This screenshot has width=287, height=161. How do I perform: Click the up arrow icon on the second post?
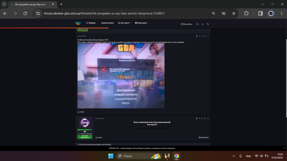pos(200,119)
